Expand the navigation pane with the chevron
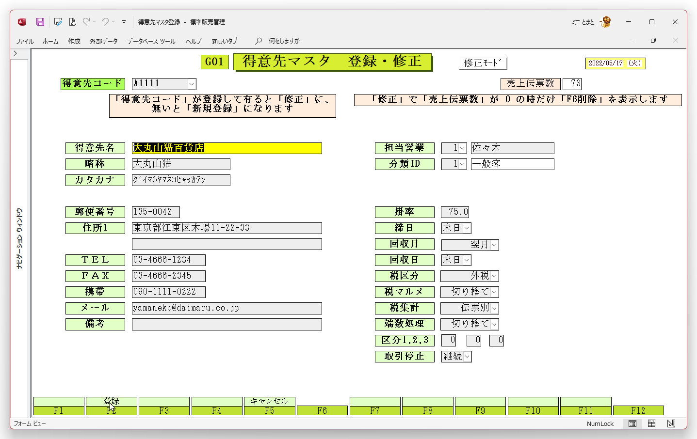Viewport: 697px width, 439px height. (16, 53)
